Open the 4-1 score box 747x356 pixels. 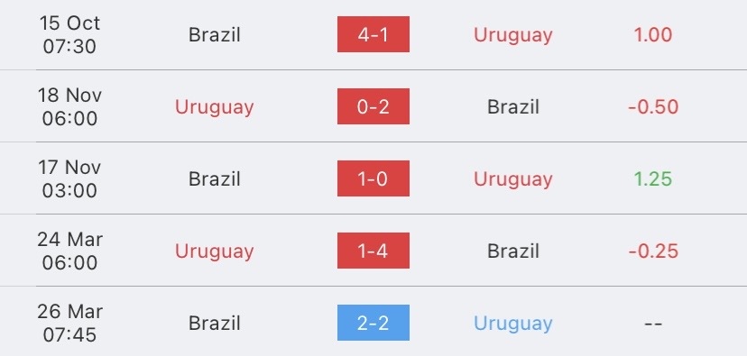[x=373, y=34]
